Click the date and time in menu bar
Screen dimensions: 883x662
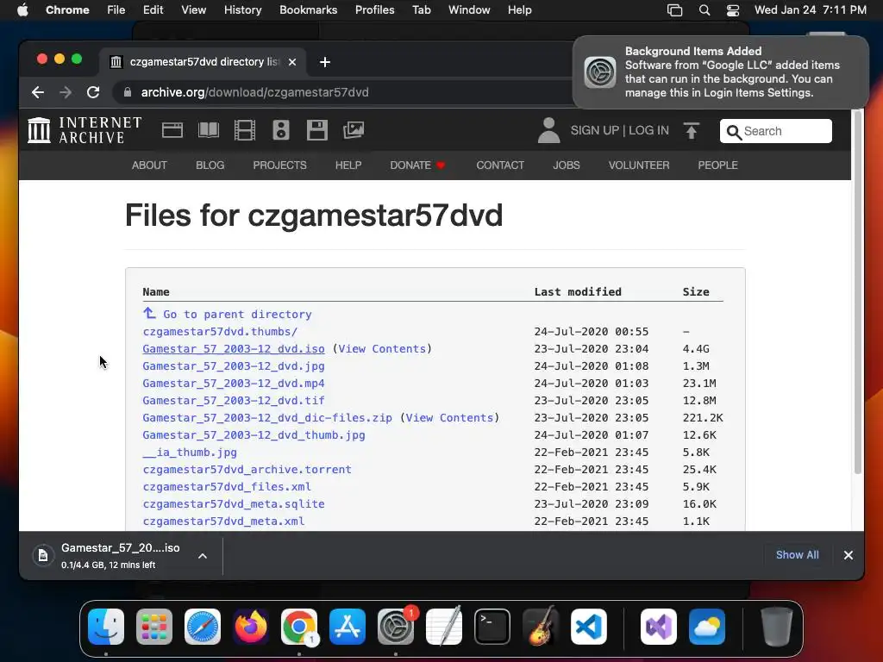point(811,10)
